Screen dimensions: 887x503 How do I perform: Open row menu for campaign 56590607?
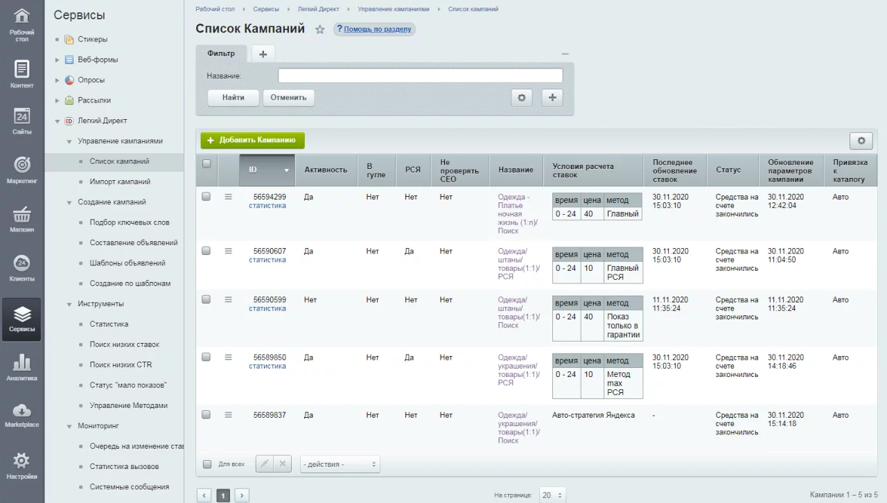coord(228,251)
